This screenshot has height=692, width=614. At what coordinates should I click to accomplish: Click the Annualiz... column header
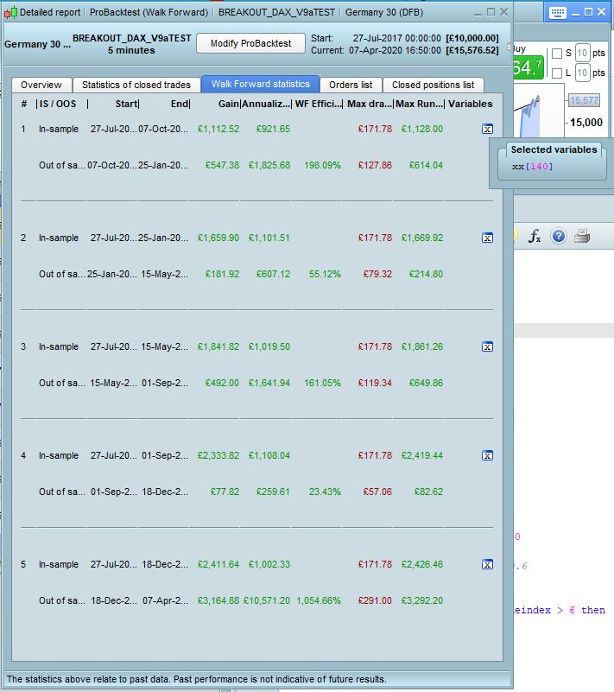[x=266, y=104]
